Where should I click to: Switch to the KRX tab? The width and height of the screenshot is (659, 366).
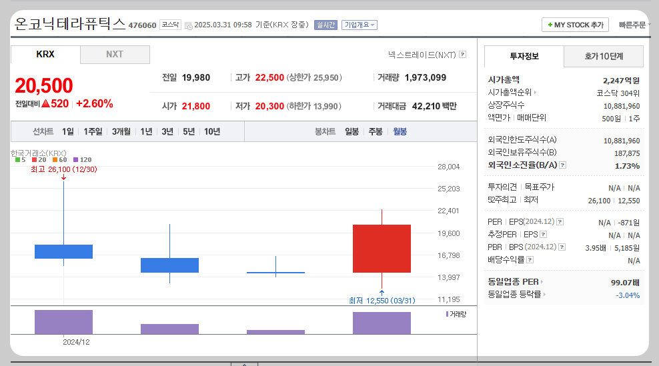(45, 55)
